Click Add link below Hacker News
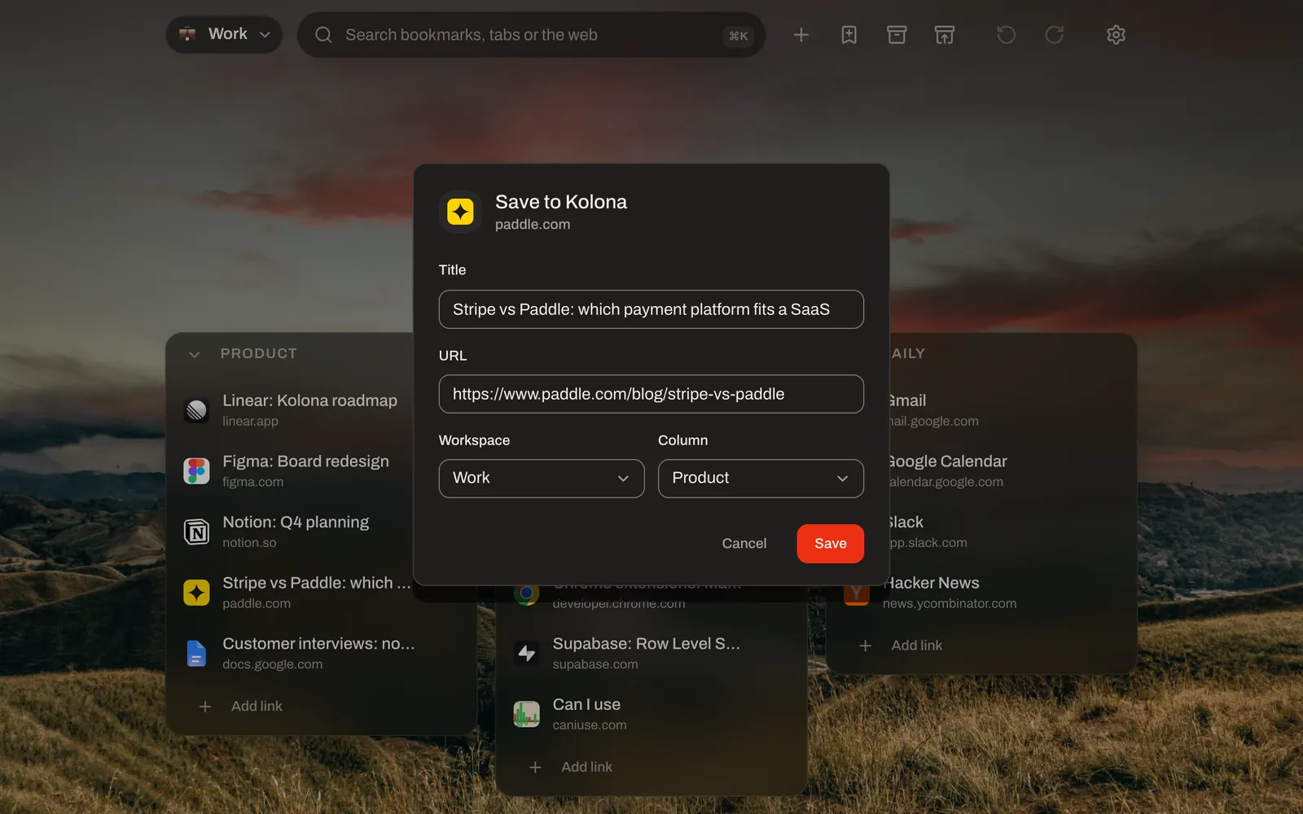1303x814 pixels. pyautogui.click(x=902, y=646)
